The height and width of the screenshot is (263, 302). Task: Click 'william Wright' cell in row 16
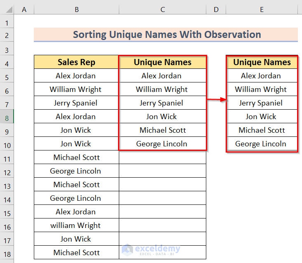tap(76, 225)
